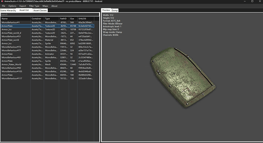Select the MonoBehaviour#117 asset row

pyautogui.click(x=48, y=78)
